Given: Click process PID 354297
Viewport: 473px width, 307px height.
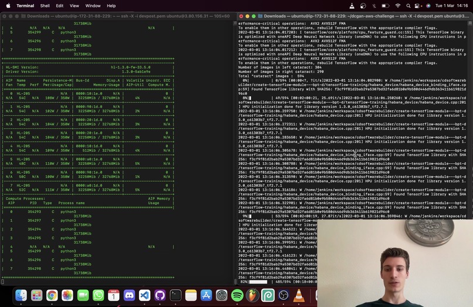Looking at the screenshot, I should (x=34, y=221).
